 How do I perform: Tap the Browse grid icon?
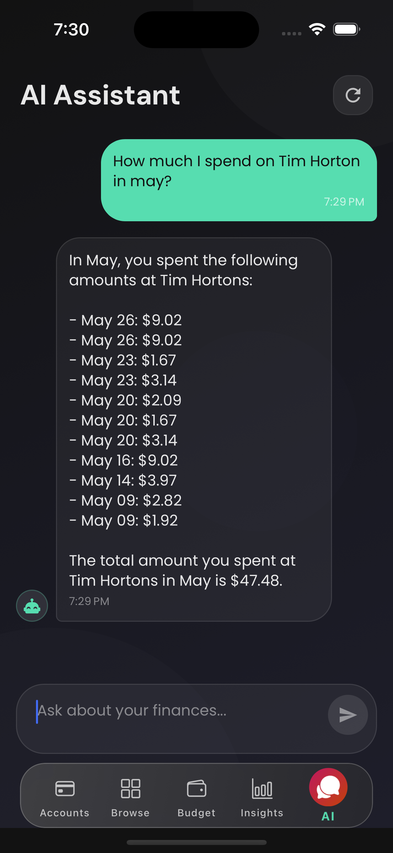[130, 789]
